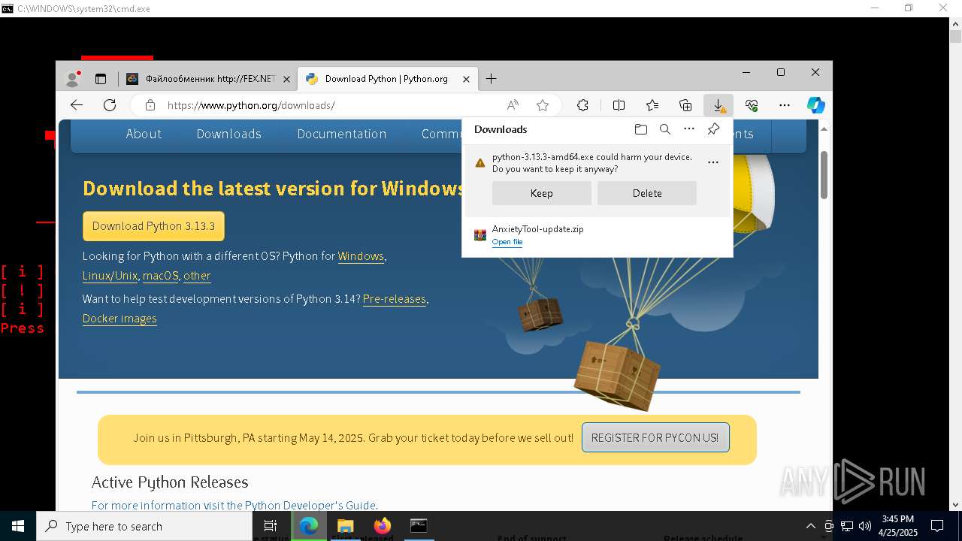The width and height of the screenshot is (962, 541).
Task: Launch Firefox from the taskbar
Action: (x=382, y=526)
